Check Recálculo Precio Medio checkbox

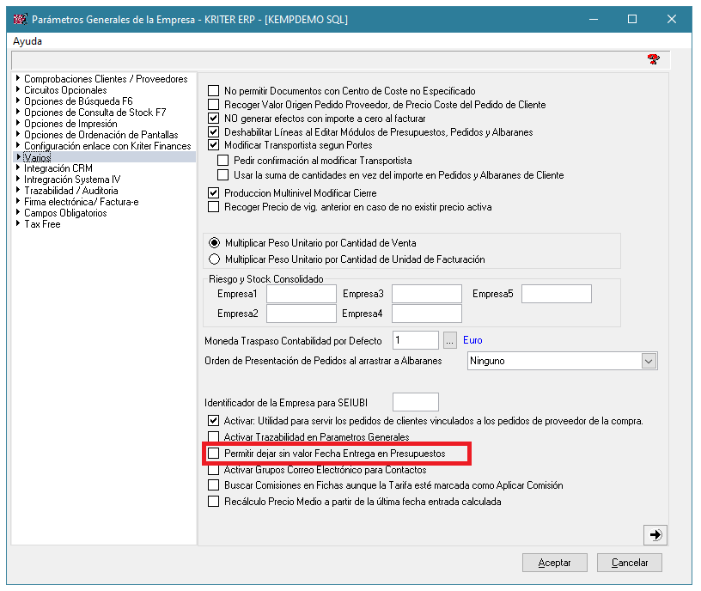215,502
